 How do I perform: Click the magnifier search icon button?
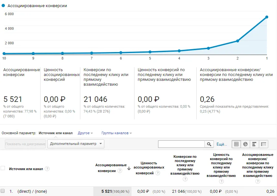point(209,144)
